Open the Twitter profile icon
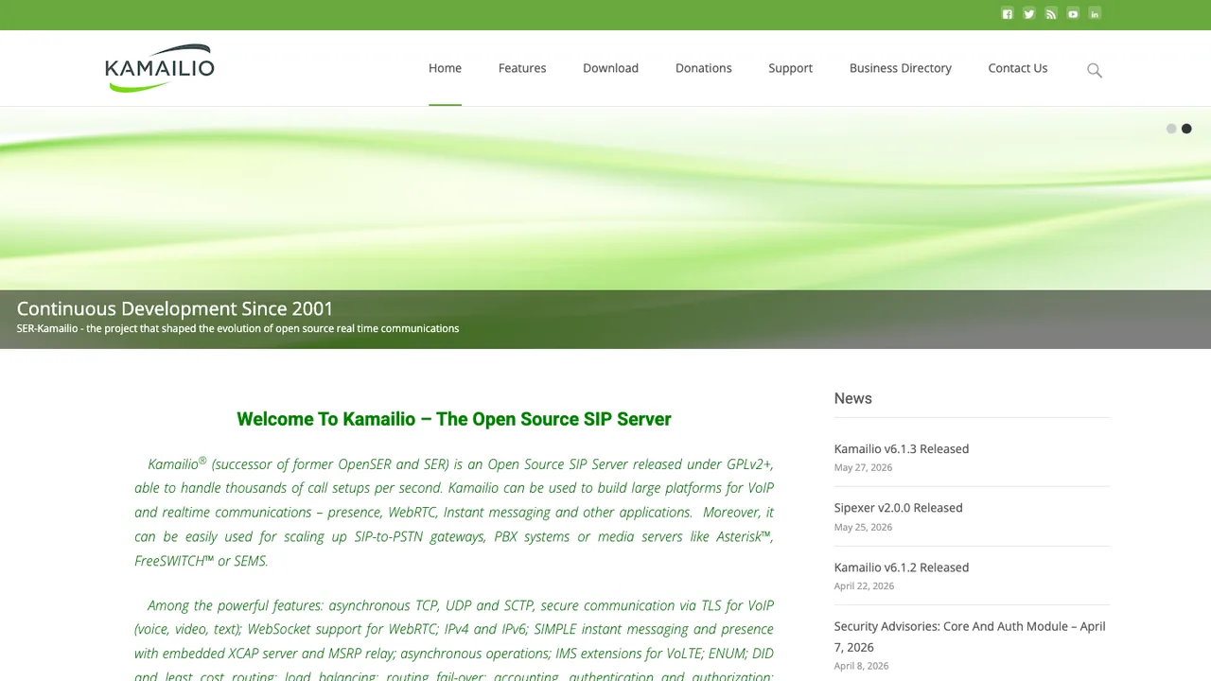 coord(1029,14)
